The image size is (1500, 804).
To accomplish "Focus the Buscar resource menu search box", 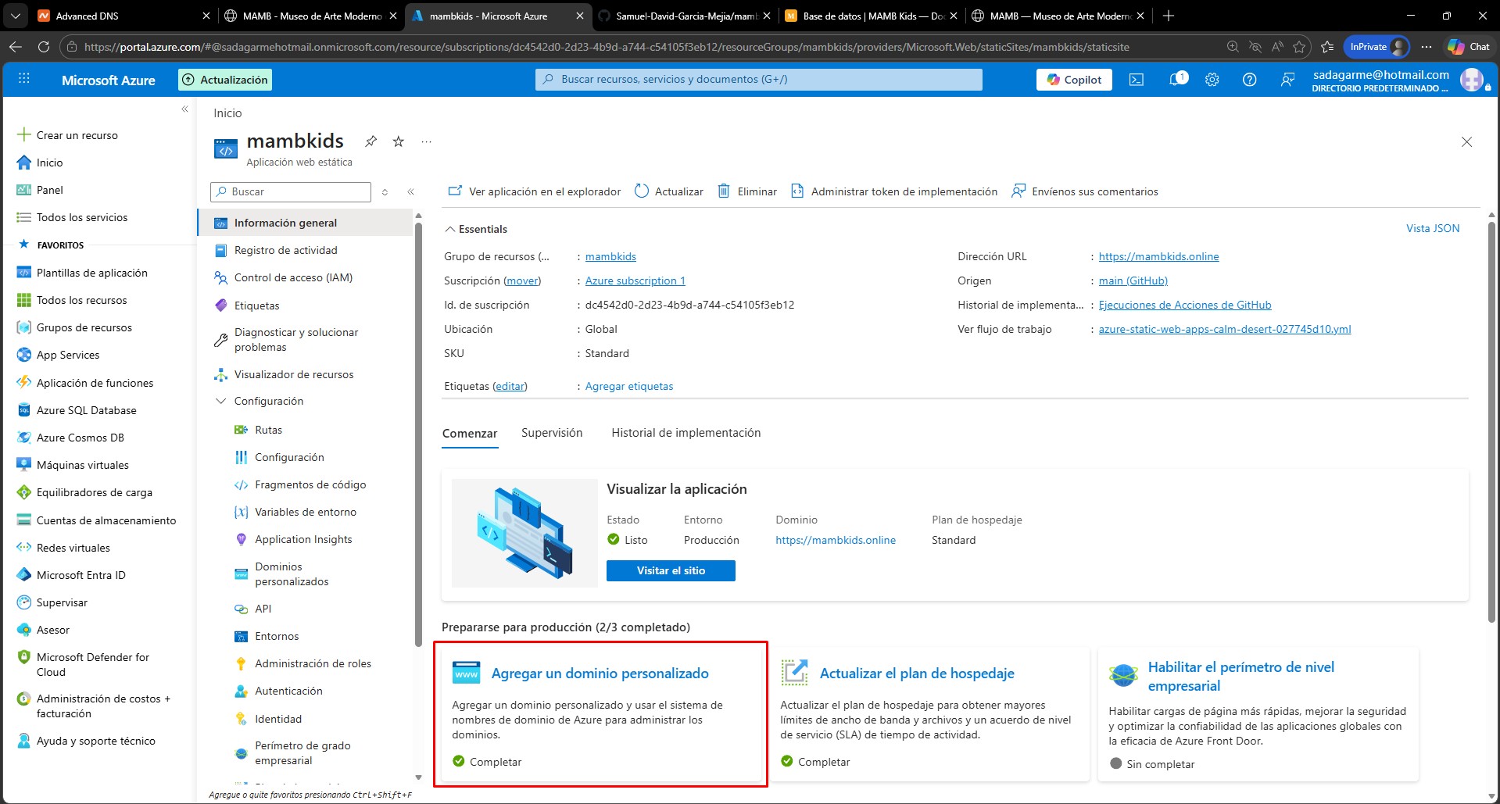I will coord(291,191).
